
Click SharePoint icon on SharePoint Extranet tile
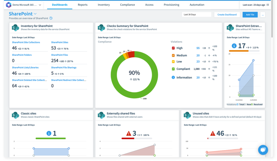click(x=230, y=28)
